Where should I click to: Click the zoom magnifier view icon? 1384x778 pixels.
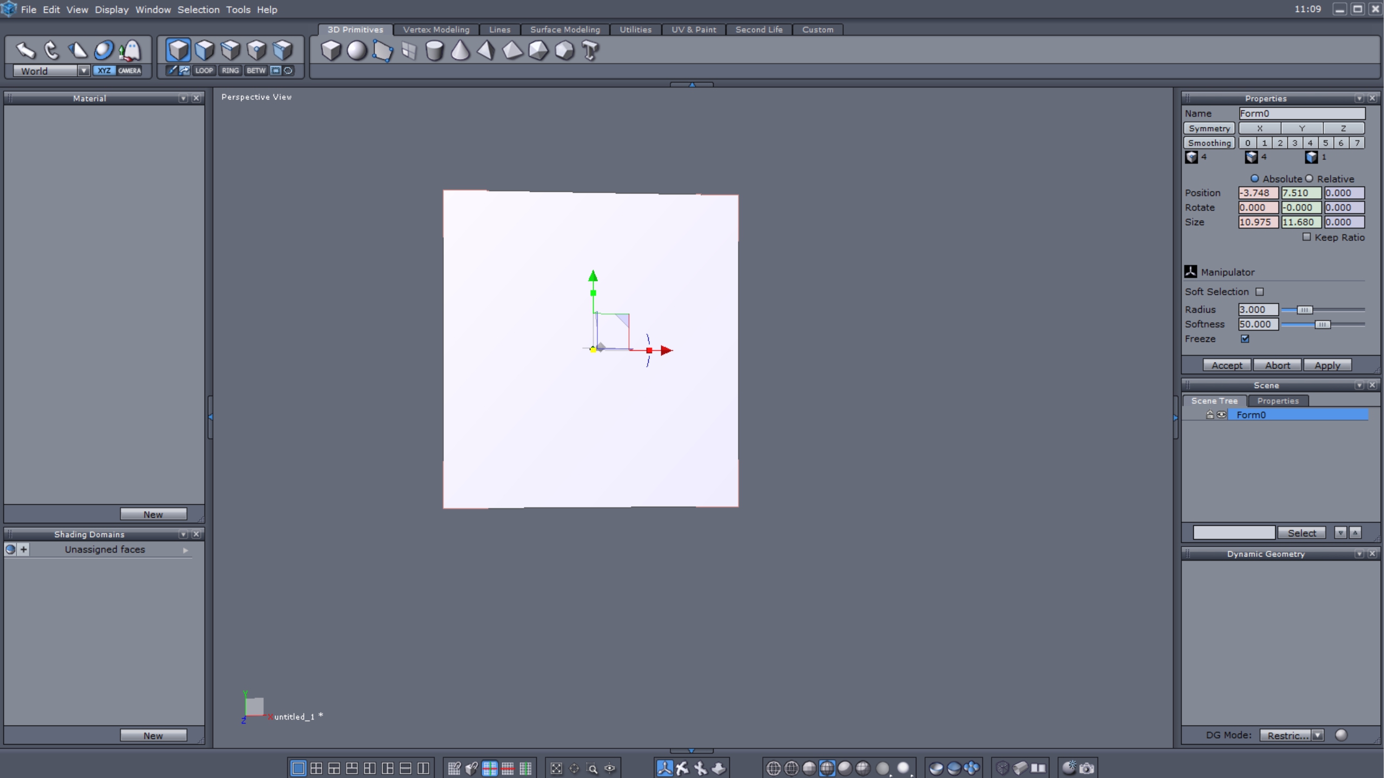tap(592, 768)
